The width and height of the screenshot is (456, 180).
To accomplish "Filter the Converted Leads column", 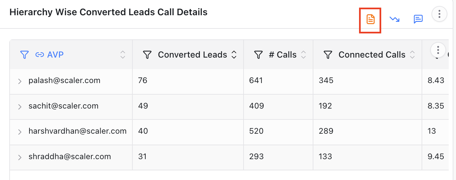I will (147, 55).
